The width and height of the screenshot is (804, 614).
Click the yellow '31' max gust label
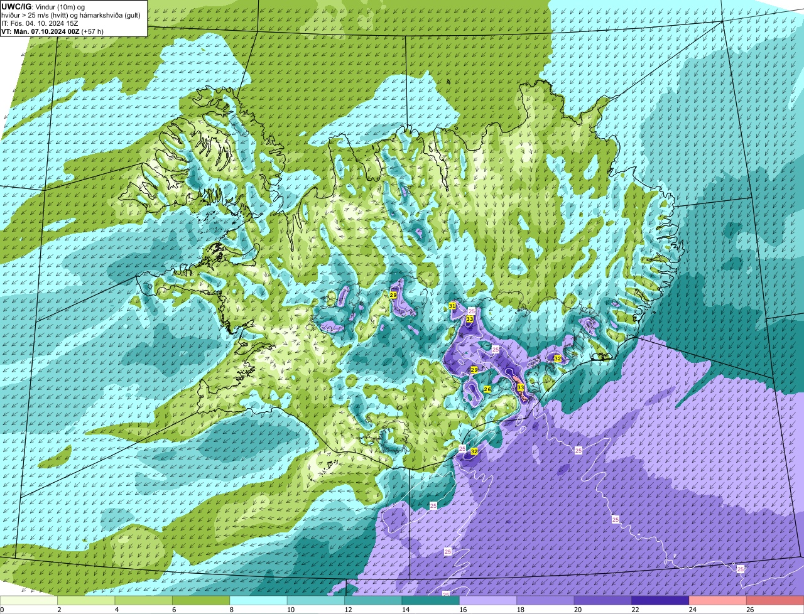452,306
